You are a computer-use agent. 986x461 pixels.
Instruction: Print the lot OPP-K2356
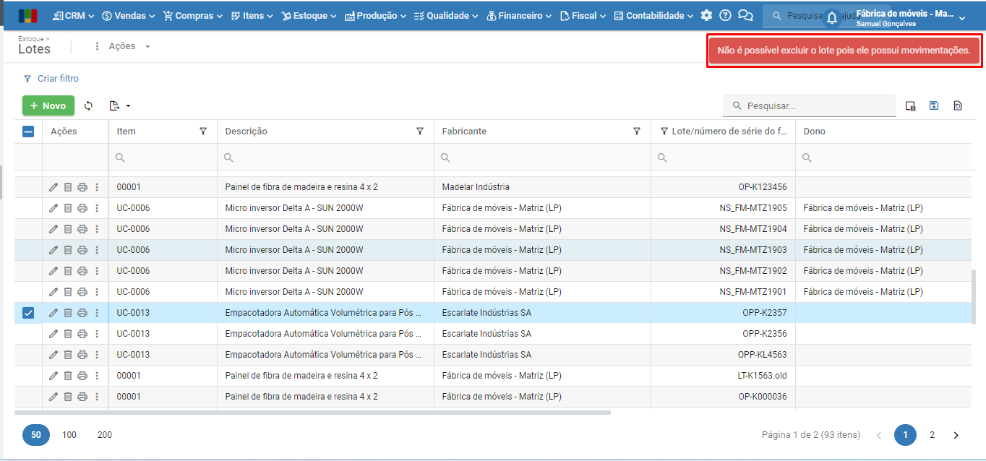coord(82,334)
